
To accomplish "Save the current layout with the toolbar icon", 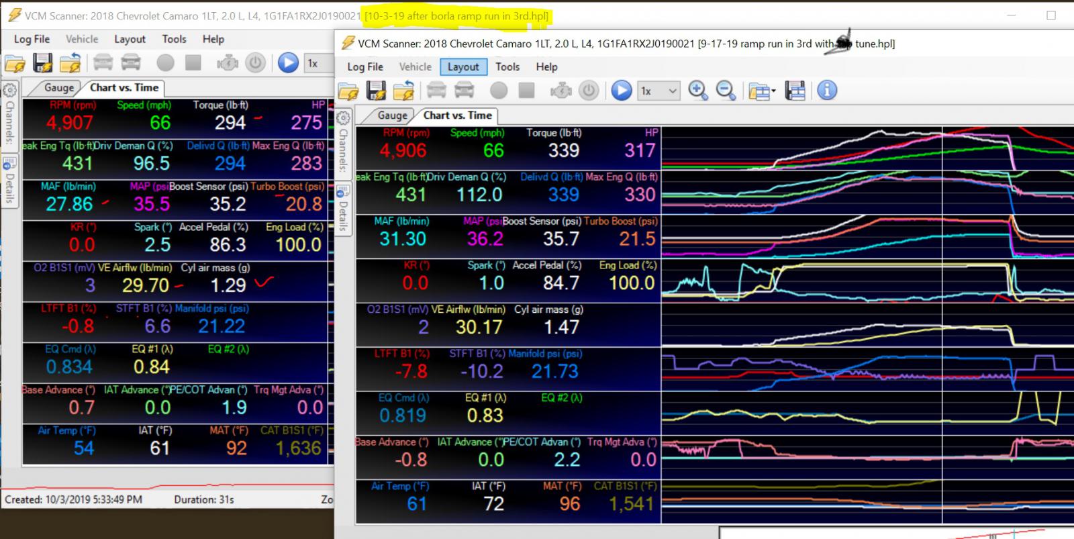I will (795, 91).
